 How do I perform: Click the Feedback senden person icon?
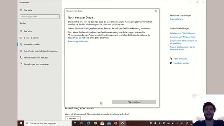click(171, 63)
